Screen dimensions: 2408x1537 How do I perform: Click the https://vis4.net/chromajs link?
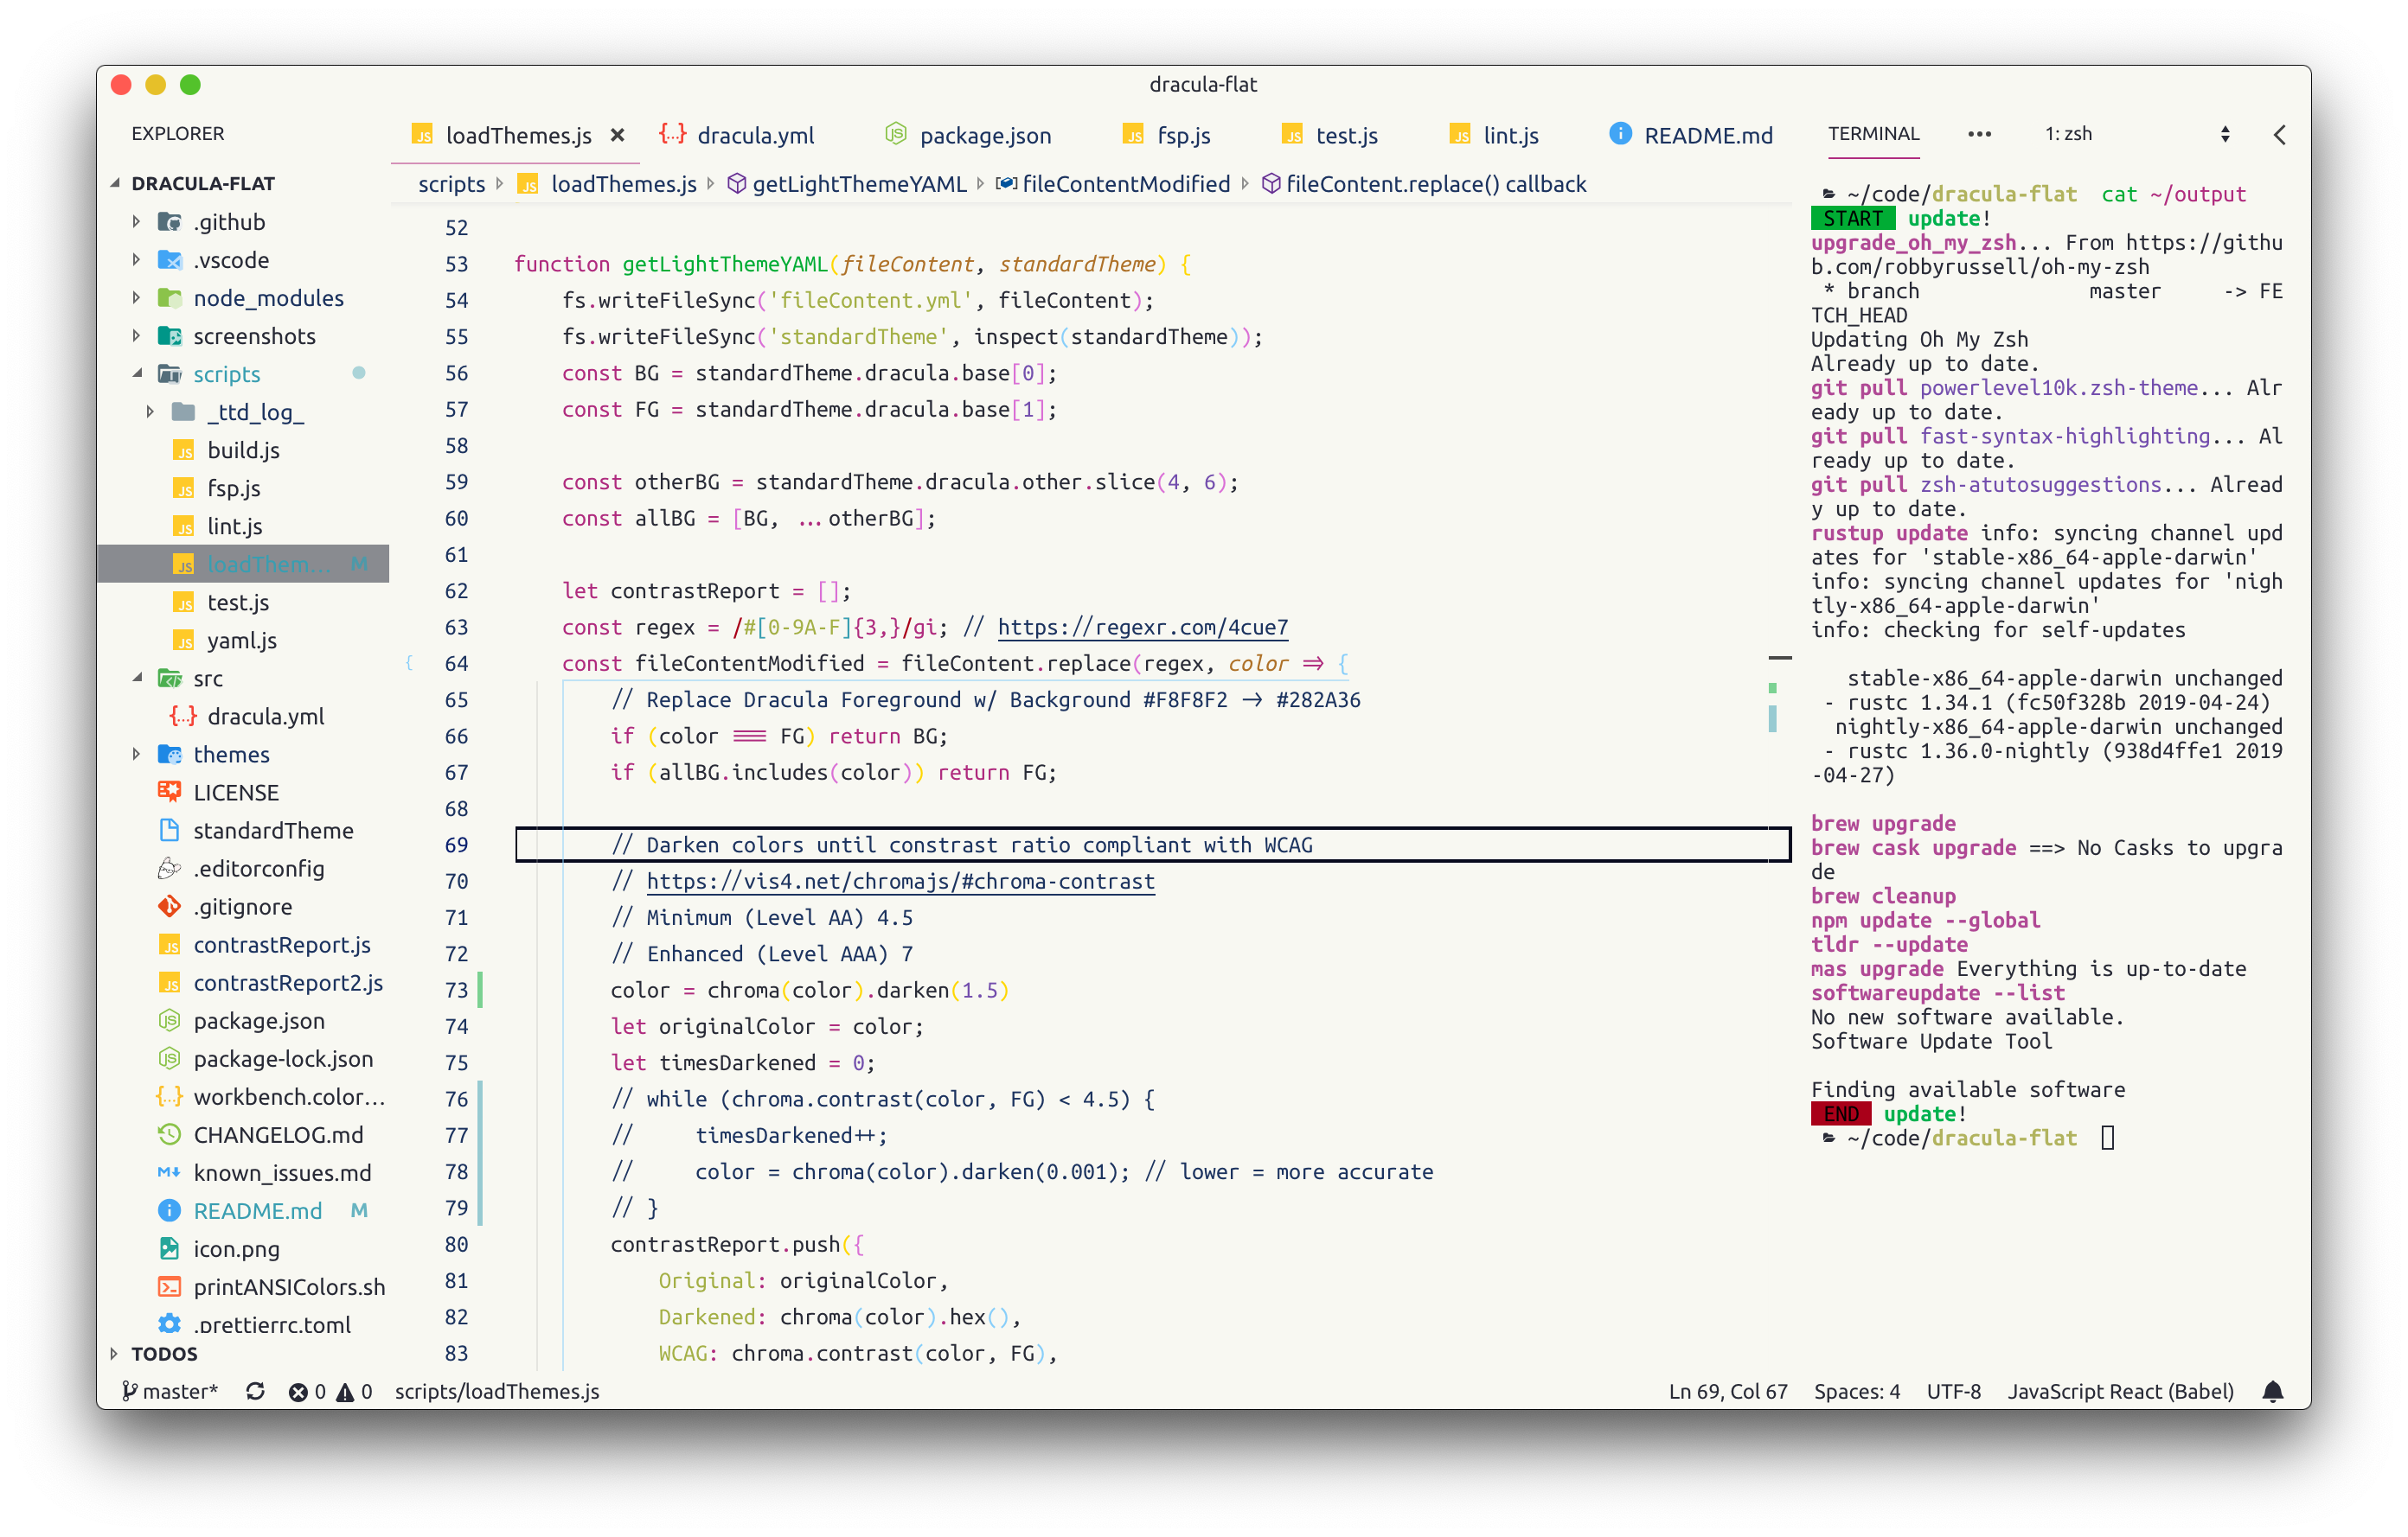pyautogui.click(x=900, y=881)
